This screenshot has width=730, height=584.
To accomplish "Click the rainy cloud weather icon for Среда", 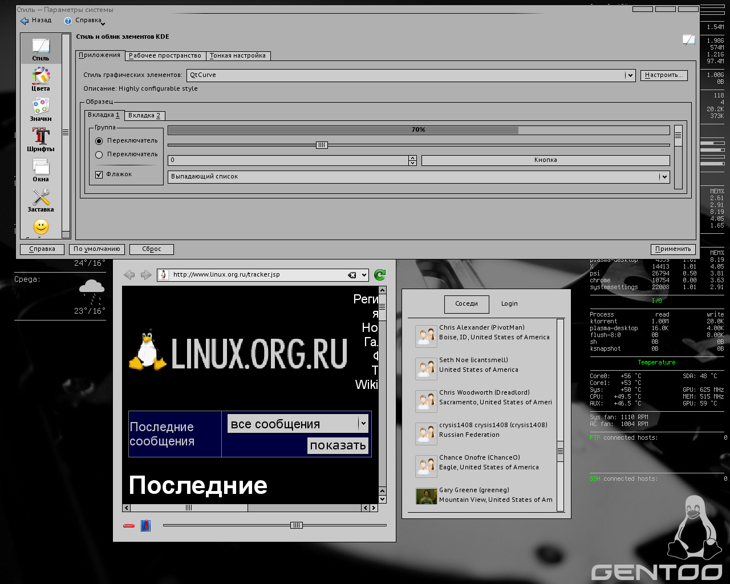I will coord(92,292).
